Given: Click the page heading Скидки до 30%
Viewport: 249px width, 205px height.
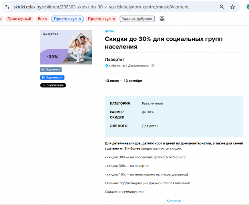Looking at the screenshot, I should (163, 42).
